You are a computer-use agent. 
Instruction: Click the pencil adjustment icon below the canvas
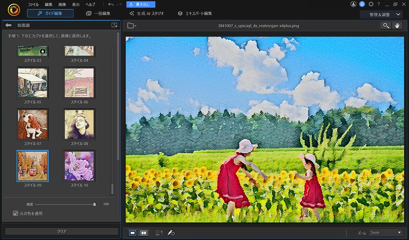170,233
